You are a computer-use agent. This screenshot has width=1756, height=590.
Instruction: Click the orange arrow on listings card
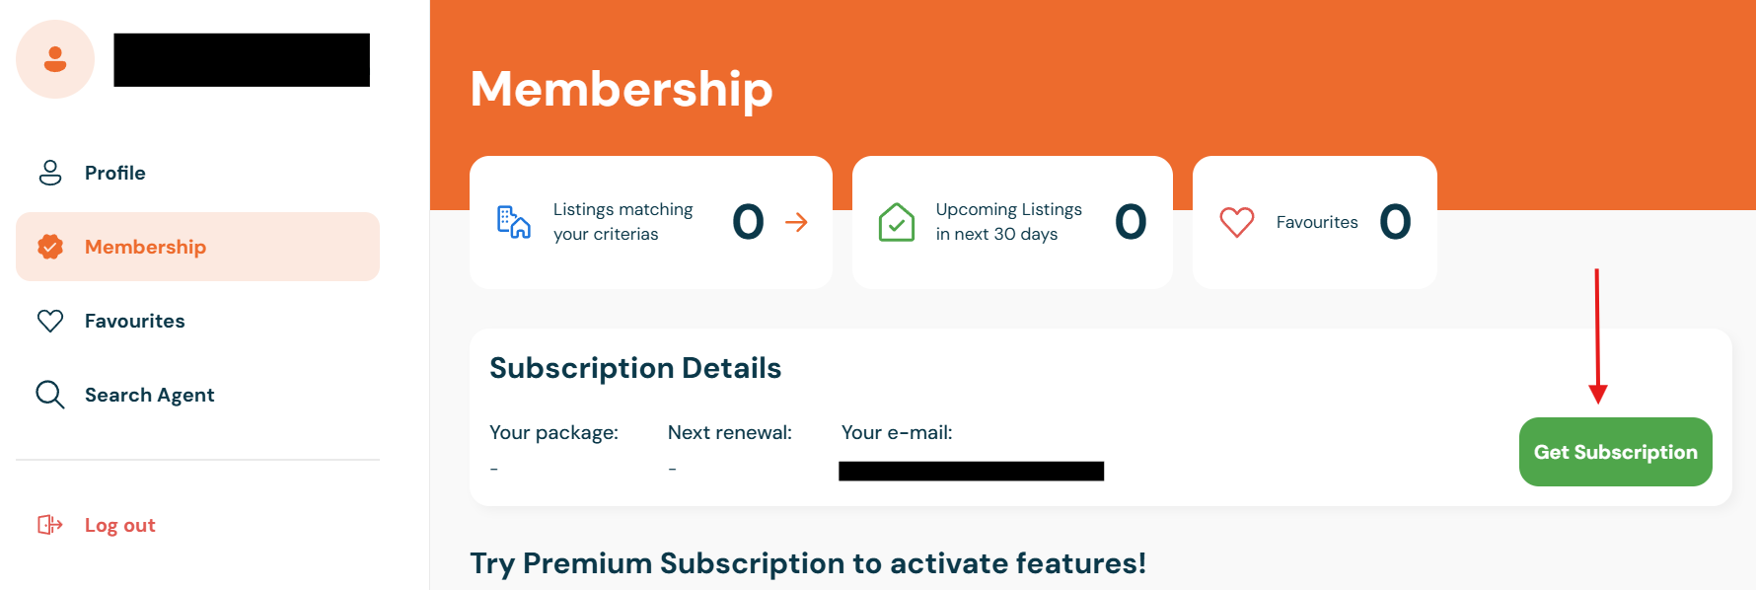tap(796, 222)
